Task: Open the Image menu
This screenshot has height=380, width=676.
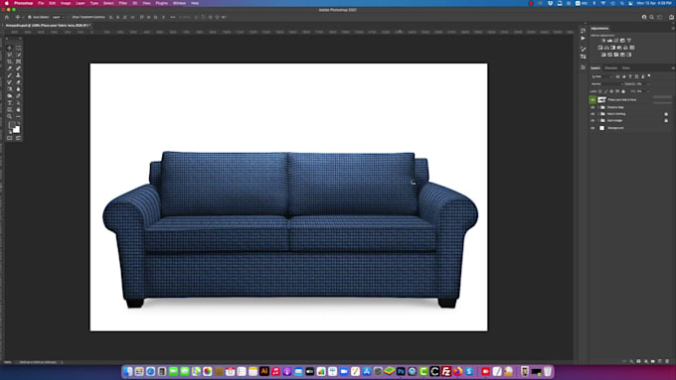Action: pyautogui.click(x=66, y=3)
